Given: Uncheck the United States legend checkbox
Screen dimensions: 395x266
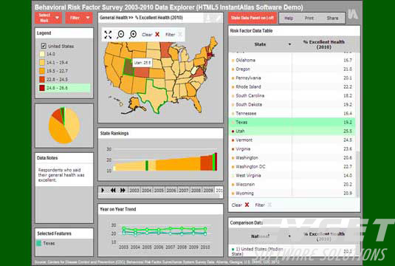Looking at the screenshot, I should 44,46.
